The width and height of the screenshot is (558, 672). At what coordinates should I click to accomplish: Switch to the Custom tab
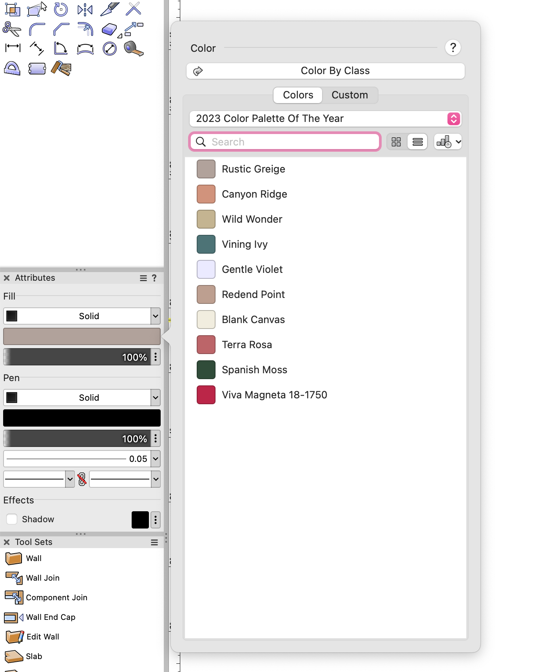tap(350, 95)
